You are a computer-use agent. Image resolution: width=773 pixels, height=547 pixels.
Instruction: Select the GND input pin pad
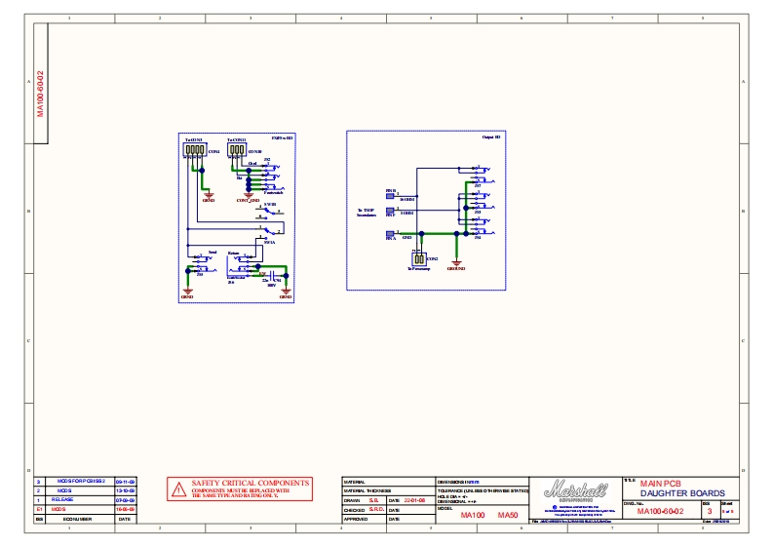point(391,234)
